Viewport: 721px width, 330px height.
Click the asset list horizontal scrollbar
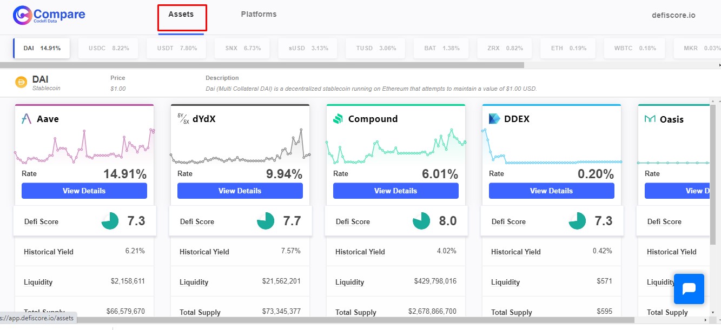(262, 65)
